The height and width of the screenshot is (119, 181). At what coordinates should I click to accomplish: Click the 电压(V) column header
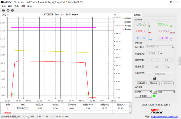(39, 104)
